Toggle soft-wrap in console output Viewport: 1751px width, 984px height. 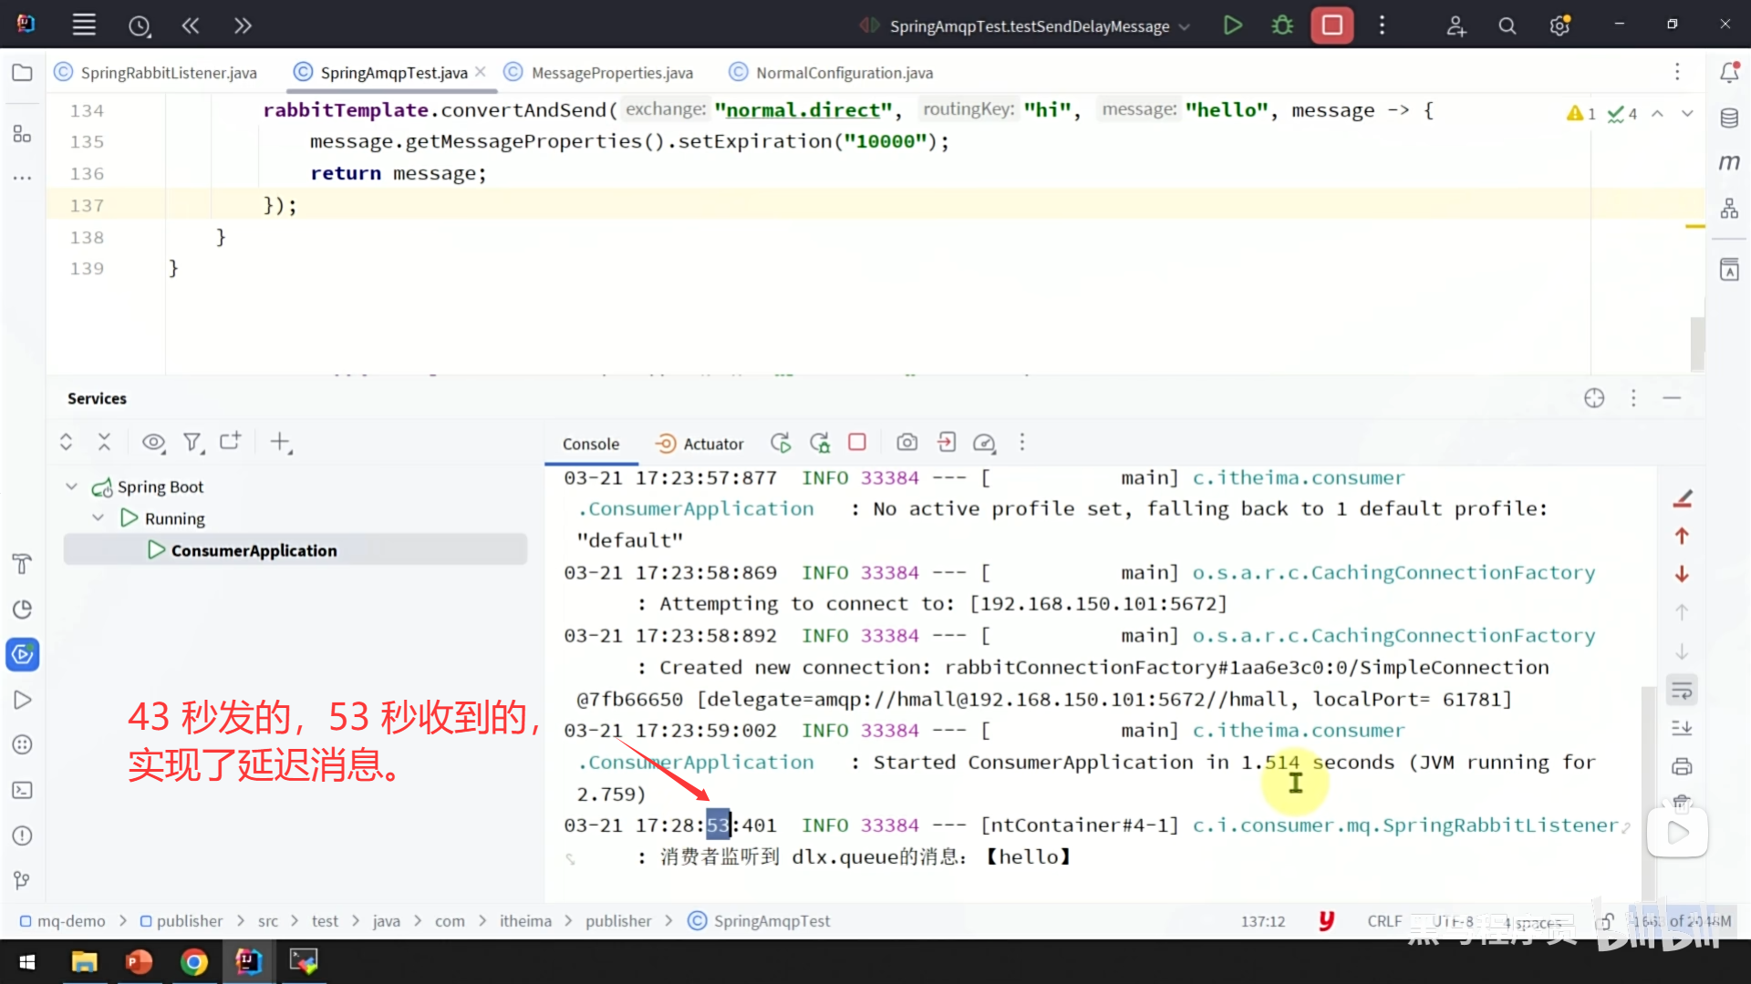pyautogui.click(x=1682, y=691)
